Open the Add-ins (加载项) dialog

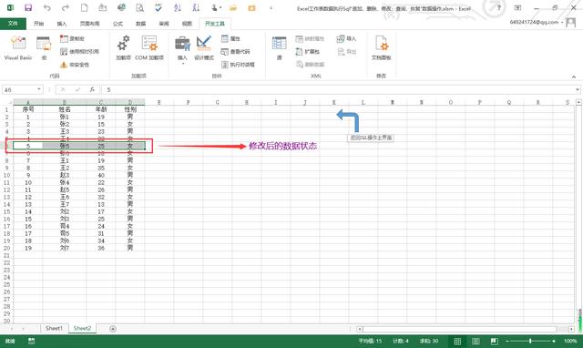(x=124, y=48)
